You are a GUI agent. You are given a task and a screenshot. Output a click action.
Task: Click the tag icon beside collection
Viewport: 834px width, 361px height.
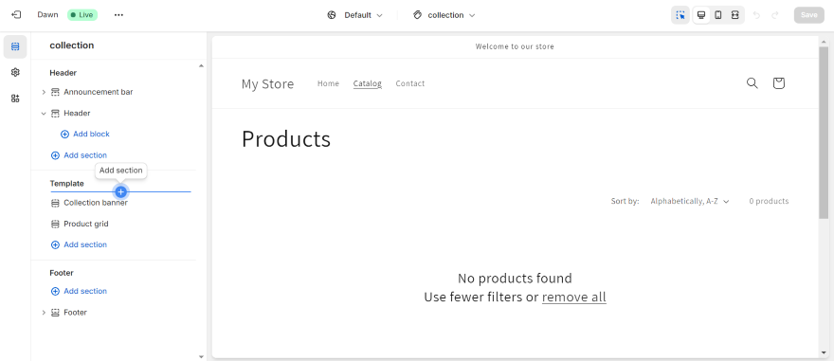pyautogui.click(x=418, y=15)
